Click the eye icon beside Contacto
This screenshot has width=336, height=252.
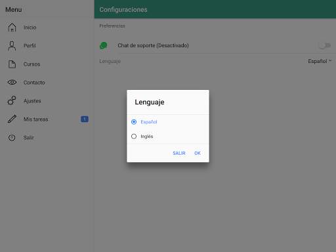[12, 82]
